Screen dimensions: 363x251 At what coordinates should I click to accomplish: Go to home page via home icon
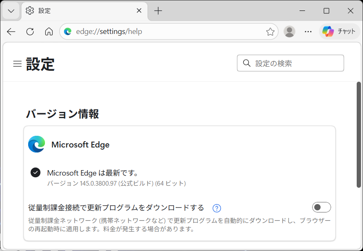click(x=49, y=31)
